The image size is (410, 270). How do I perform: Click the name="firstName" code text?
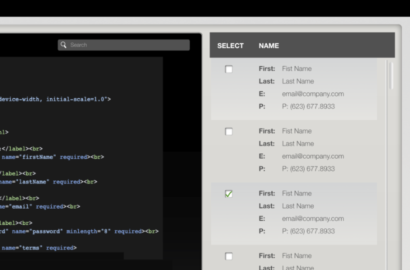coord(29,157)
